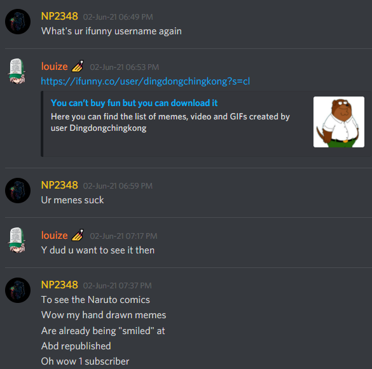372x369 pixels.
Task: Click the timestamp 02-Jun-21 06:53 PM
Action: (124, 67)
